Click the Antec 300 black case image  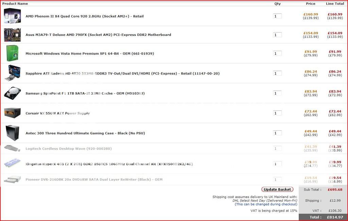coord(12,133)
